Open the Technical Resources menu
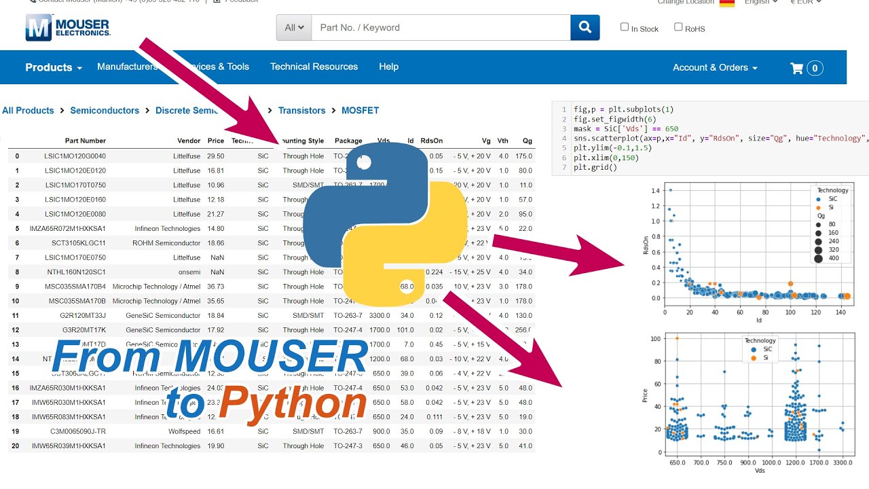Screen dimensions: 869x489 click(x=314, y=67)
